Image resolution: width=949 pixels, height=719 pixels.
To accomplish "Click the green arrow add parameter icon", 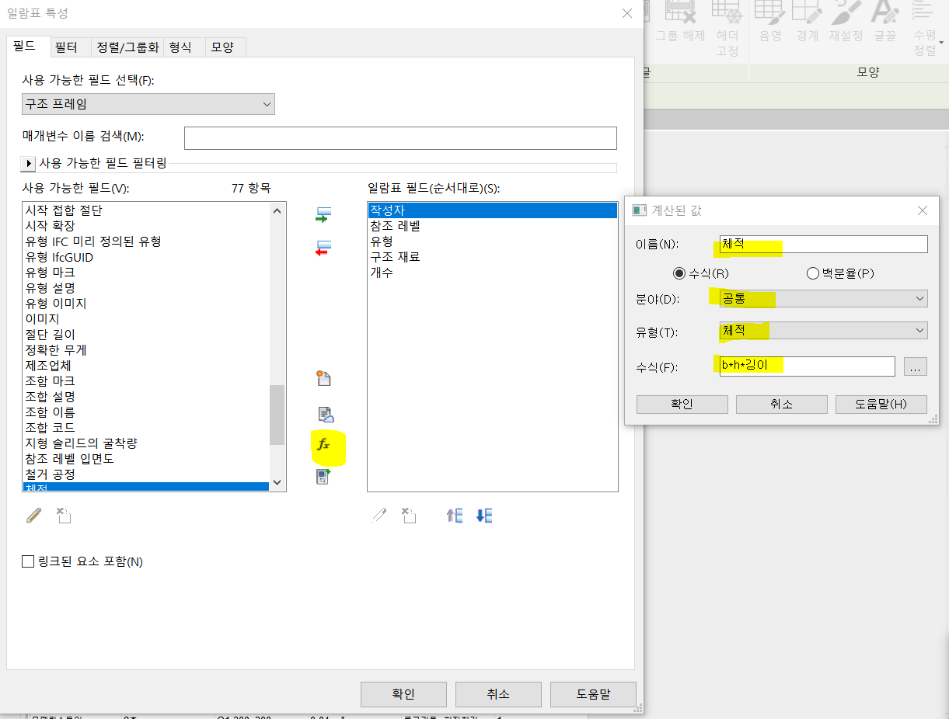I will [323, 215].
